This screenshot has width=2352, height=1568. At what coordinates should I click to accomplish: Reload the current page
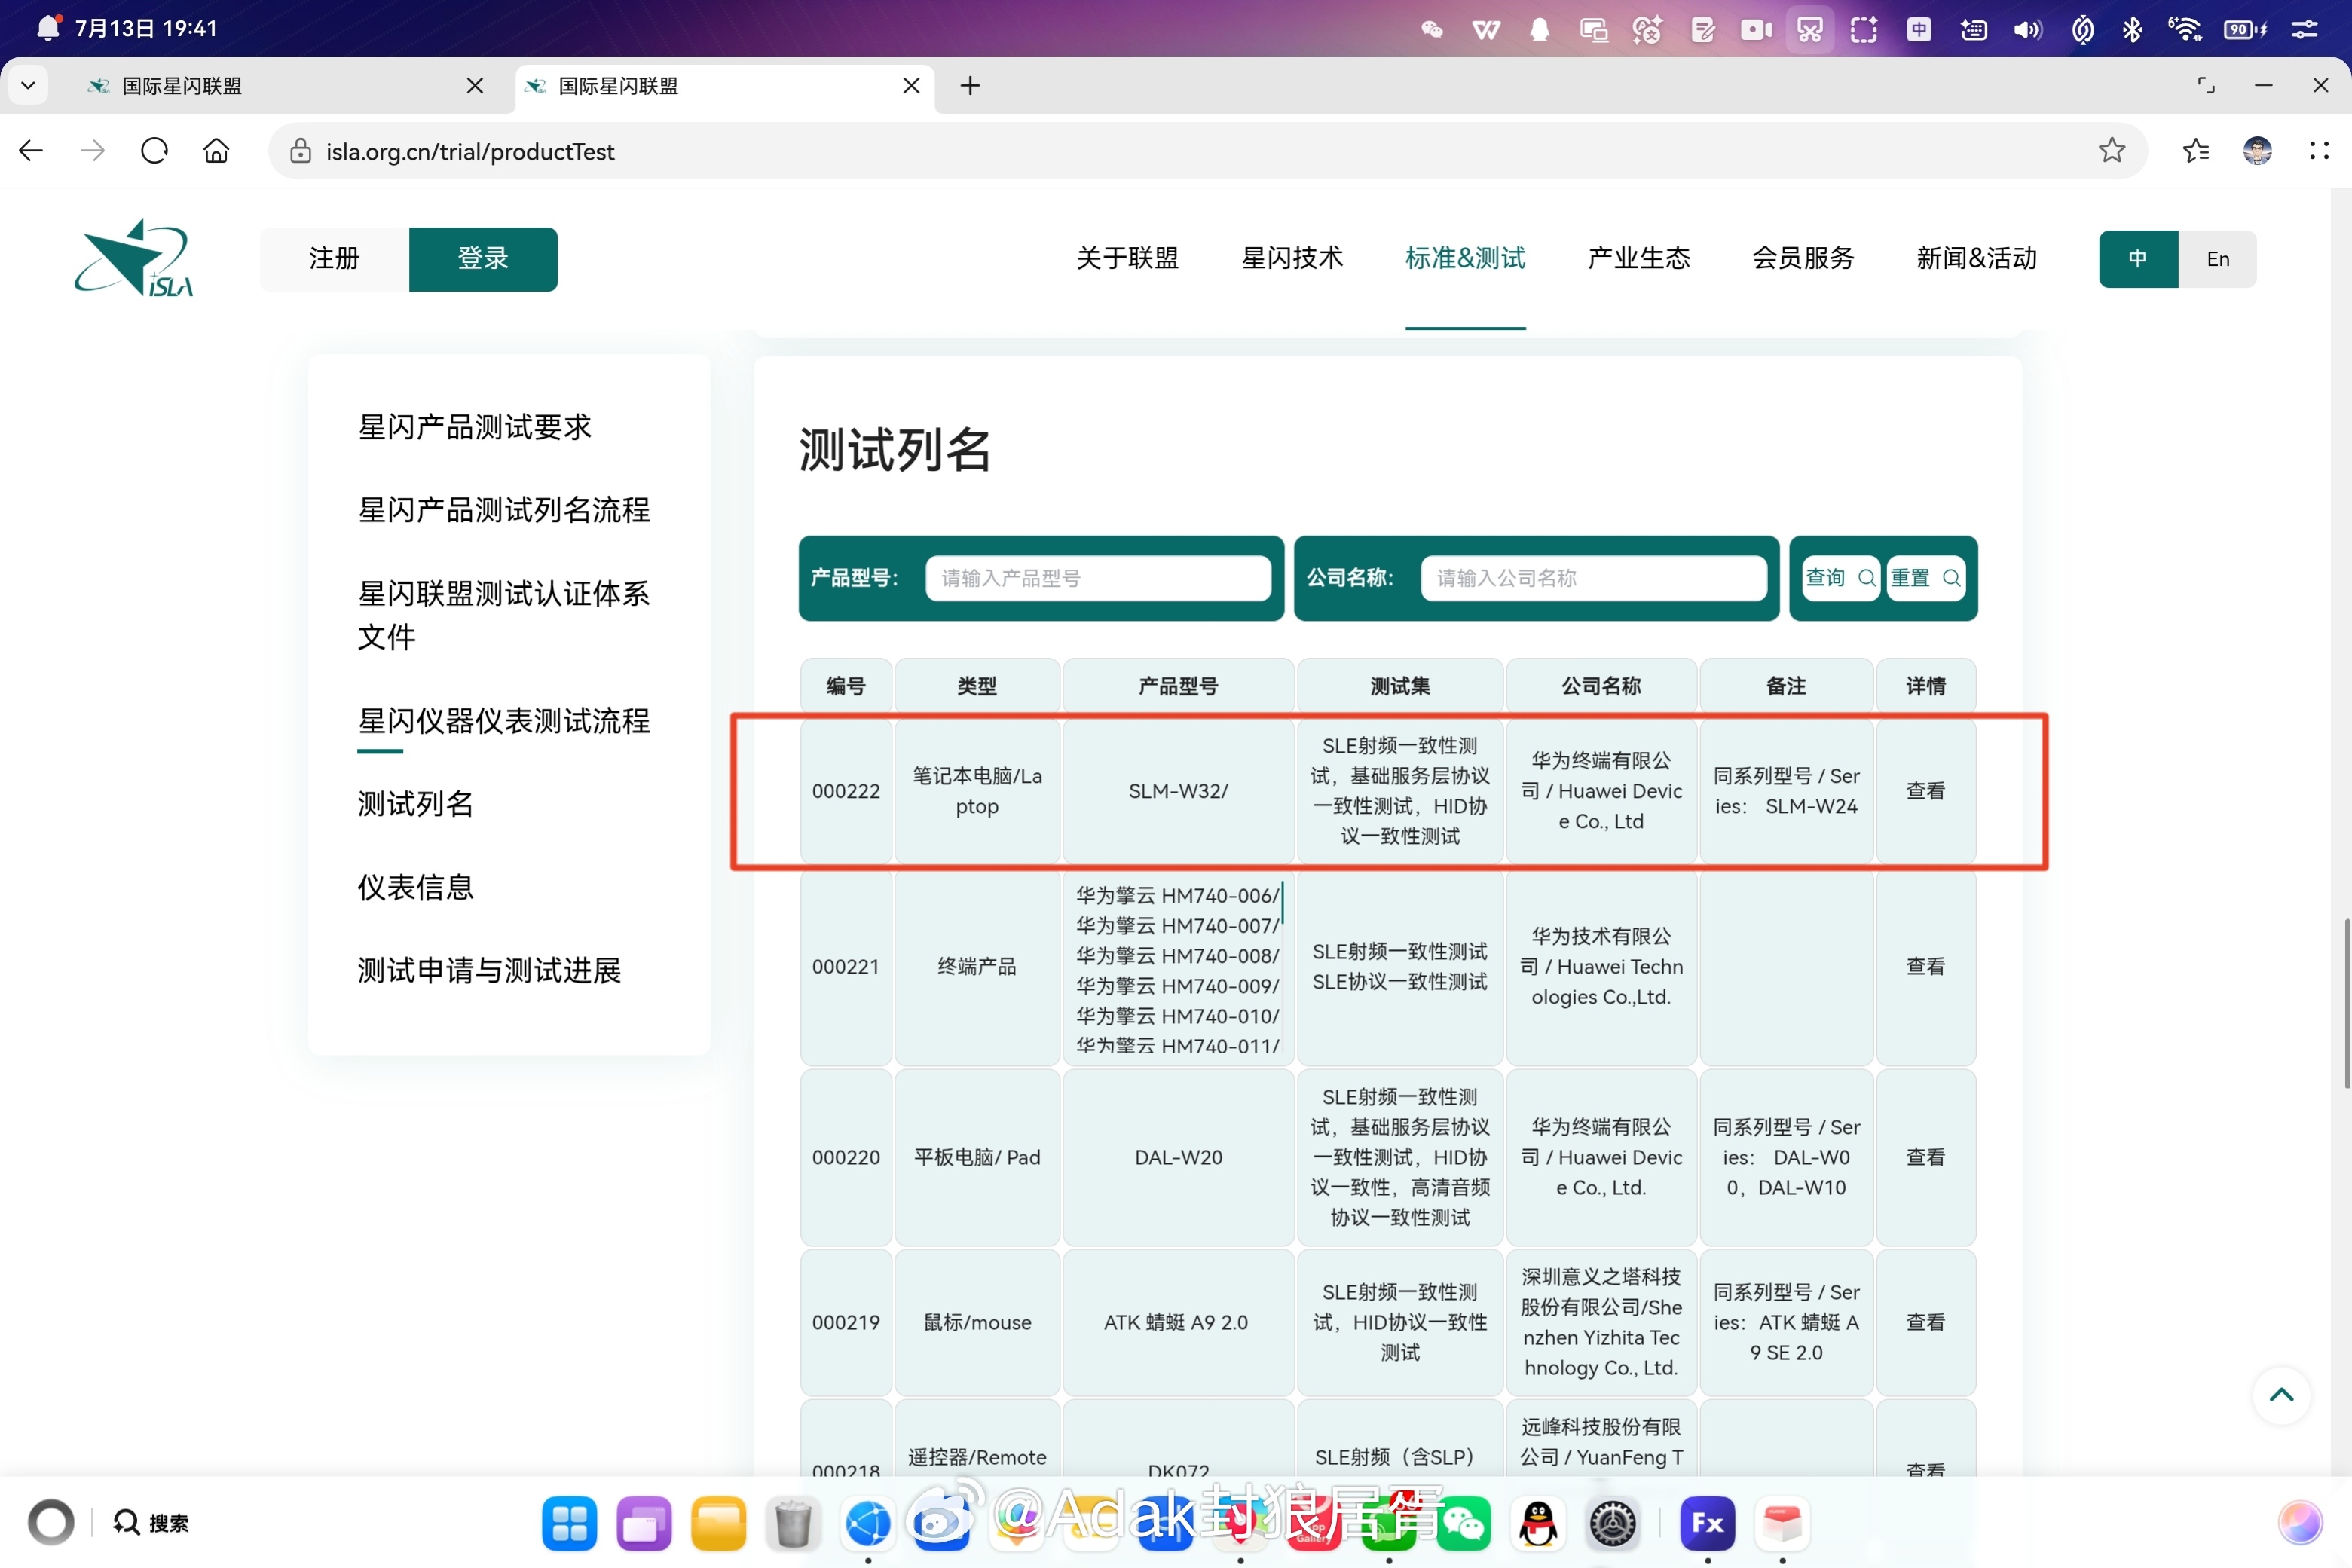[x=155, y=151]
